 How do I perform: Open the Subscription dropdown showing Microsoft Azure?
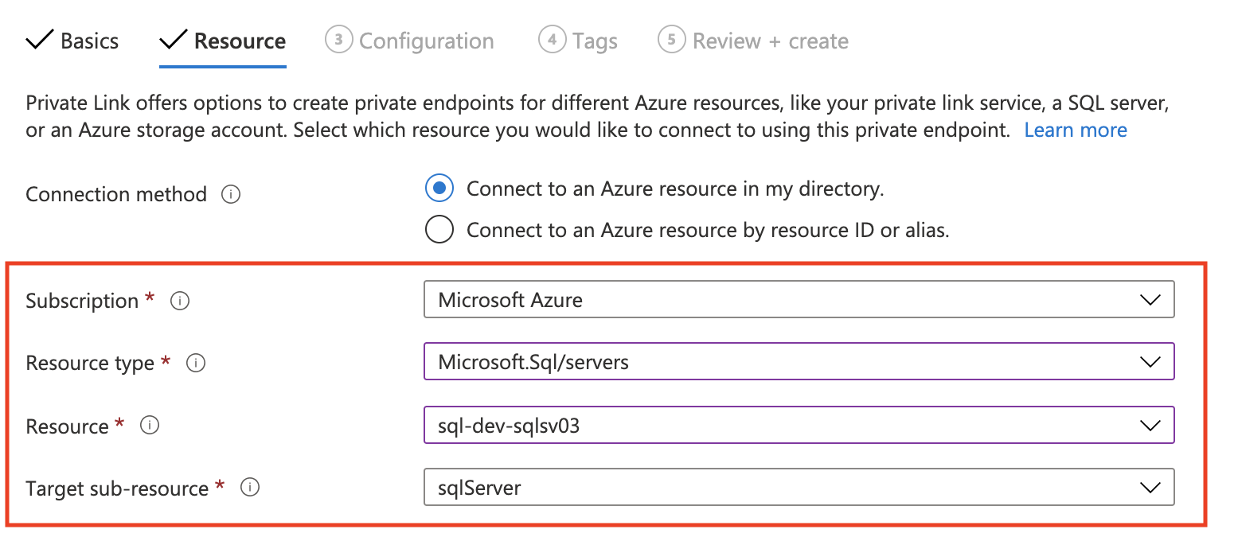pyautogui.click(x=799, y=300)
